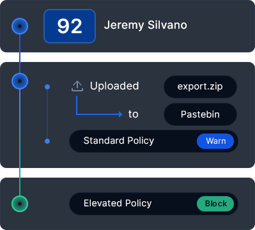Click the blue right-pointing arrow connector
This screenshot has height=230, width=255.
[x=99, y=107]
